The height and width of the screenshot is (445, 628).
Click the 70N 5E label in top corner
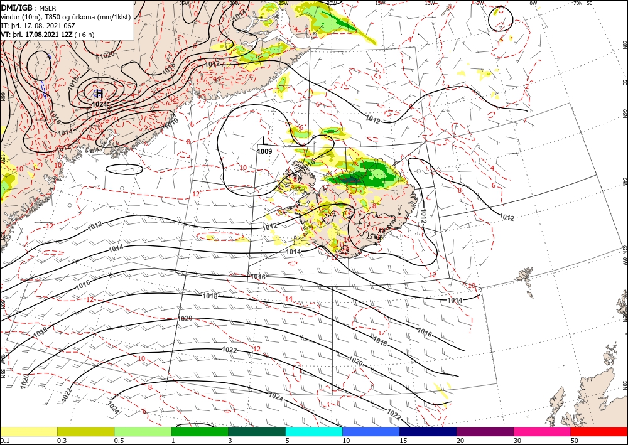click(583, 3)
